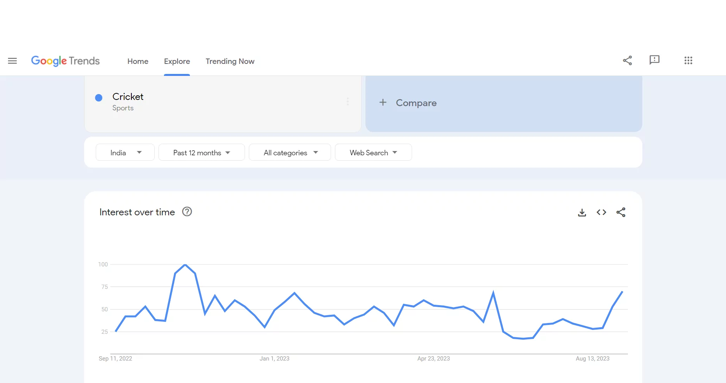Click the blue dot next to Cricket
Viewport: 726px width, 383px height.
point(99,98)
